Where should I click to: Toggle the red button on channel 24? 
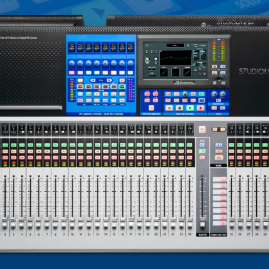pyautogui.click(x=190, y=158)
